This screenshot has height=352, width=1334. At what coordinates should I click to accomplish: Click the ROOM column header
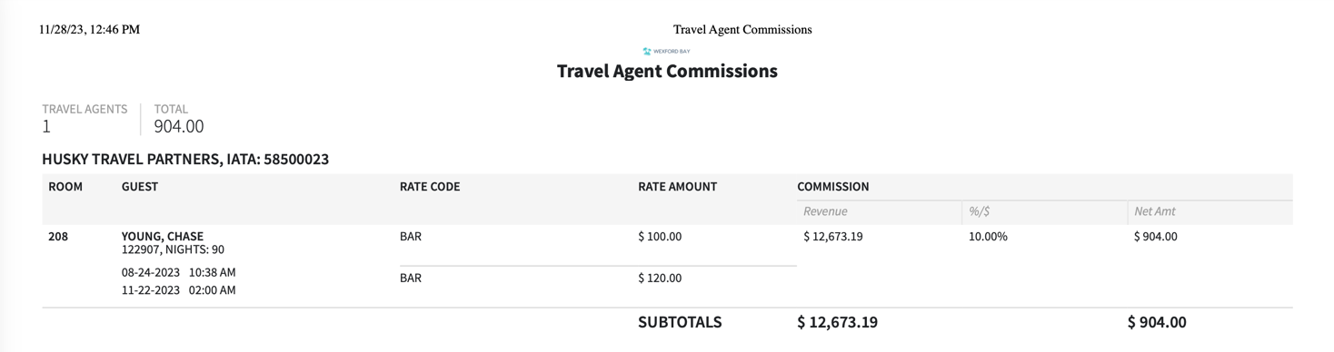click(x=65, y=187)
